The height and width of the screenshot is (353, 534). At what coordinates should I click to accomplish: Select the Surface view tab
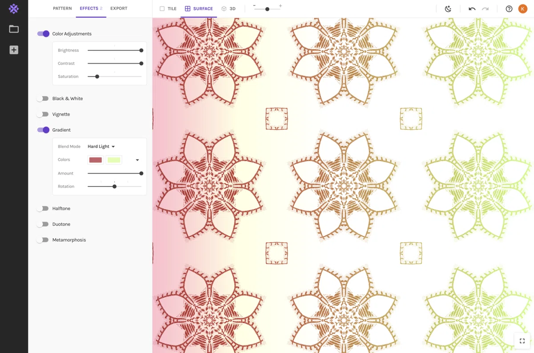(x=199, y=9)
